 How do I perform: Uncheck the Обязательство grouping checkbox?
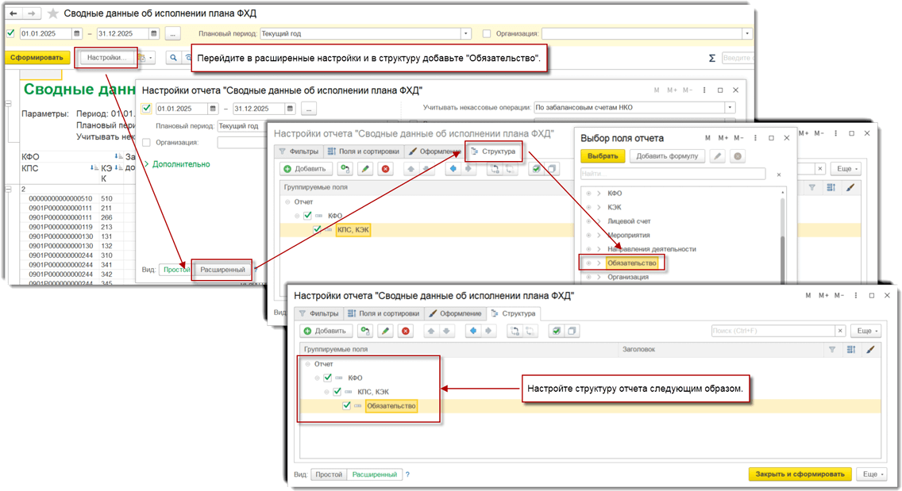[x=346, y=406]
